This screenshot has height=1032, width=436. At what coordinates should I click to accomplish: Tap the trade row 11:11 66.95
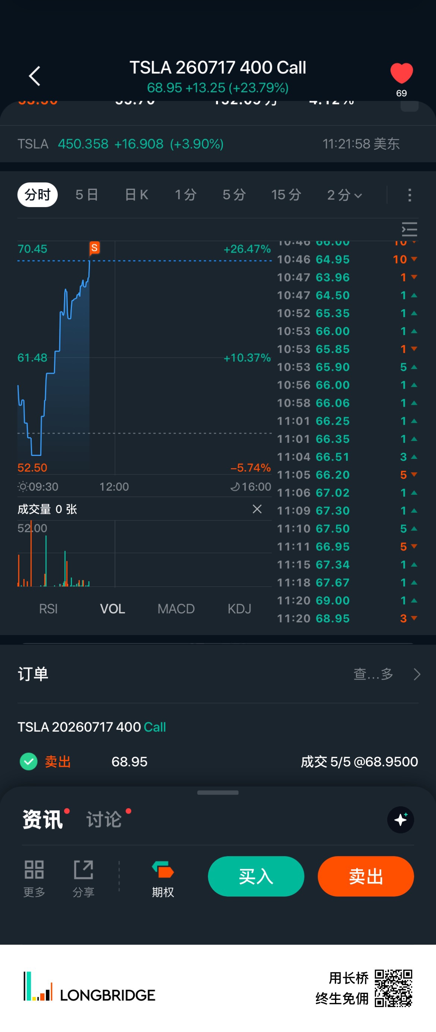347,547
